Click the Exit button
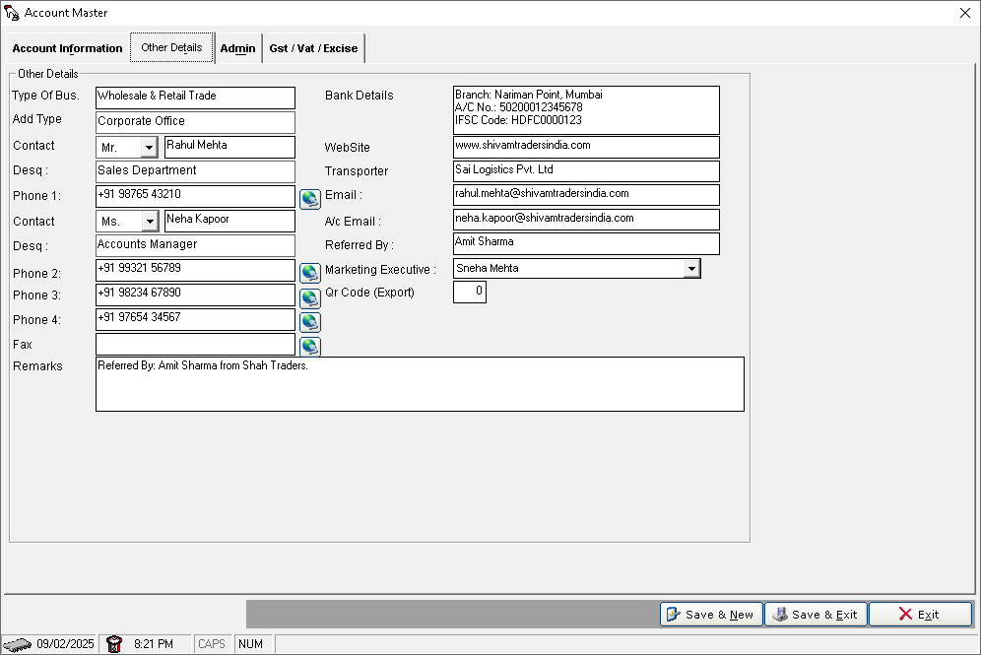The width and height of the screenshot is (981, 655). [x=920, y=615]
